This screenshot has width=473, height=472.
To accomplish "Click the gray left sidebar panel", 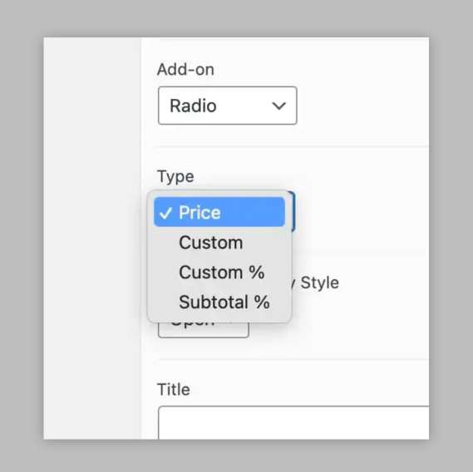I will [x=92, y=238].
